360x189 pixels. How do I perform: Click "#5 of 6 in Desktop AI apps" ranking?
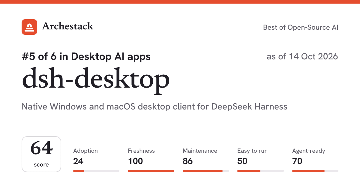[86, 56]
